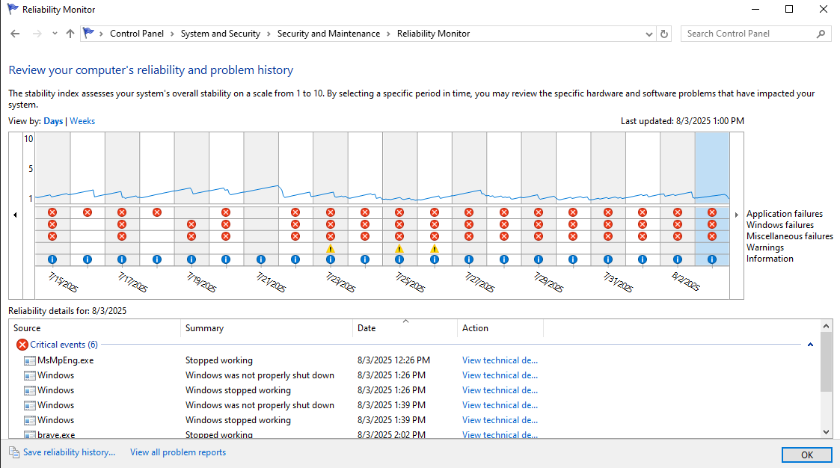Click the yellow warning icon on 7/23/2025
The image size is (840, 468).
330,248
